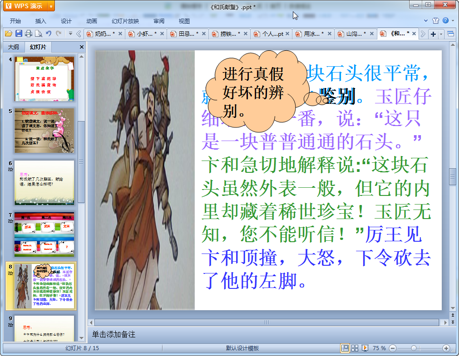
Task: Click the previous slide double-arrow in the vertical scrollbar
Action: coord(453,315)
